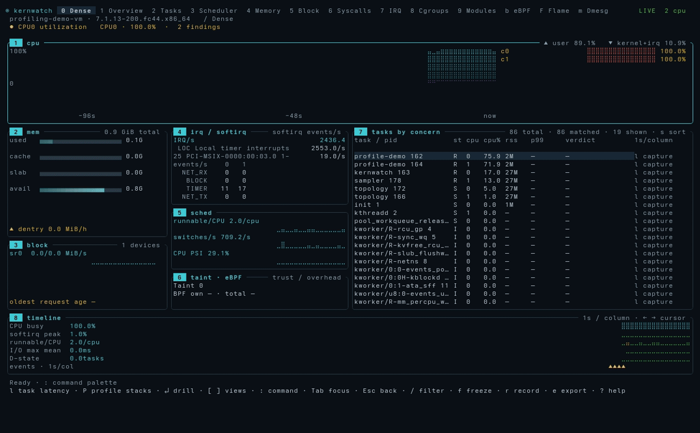Click the panel 7 tasks number badge
This screenshot has height=433, width=700.
tap(361, 132)
